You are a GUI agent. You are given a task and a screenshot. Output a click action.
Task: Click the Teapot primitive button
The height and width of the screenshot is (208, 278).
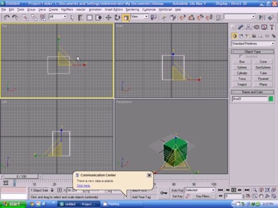pos(242,84)
